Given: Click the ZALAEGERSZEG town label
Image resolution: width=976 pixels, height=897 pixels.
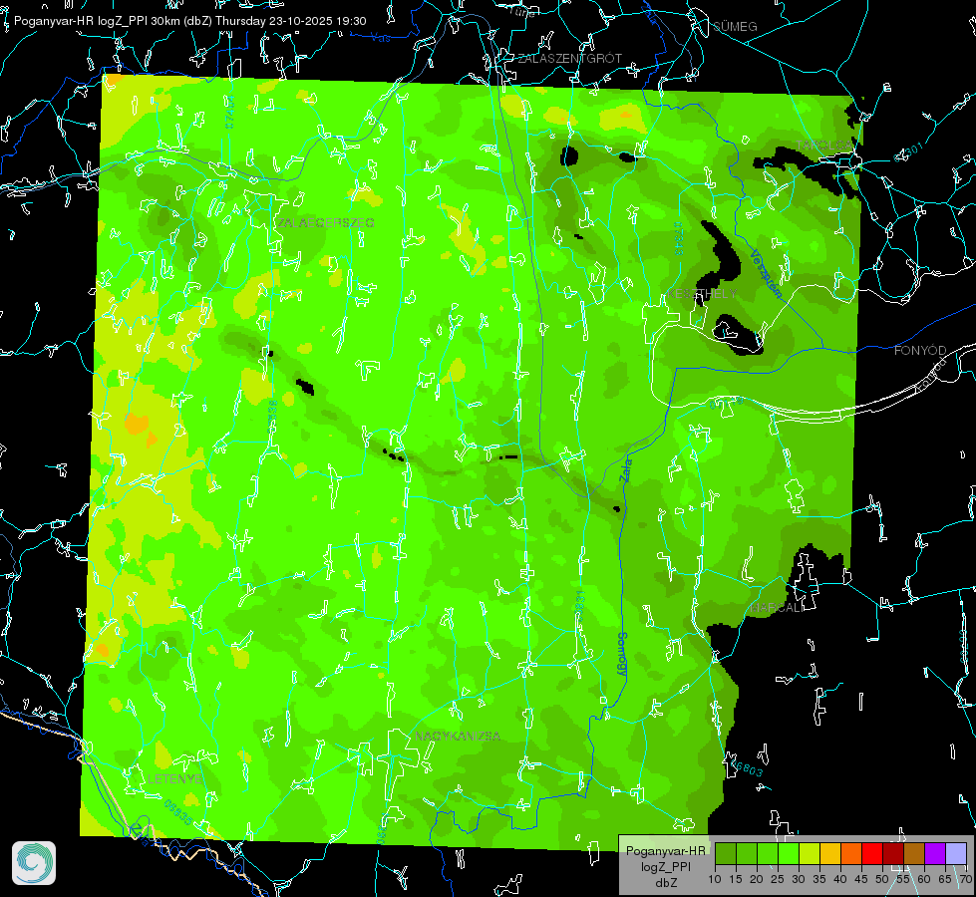Looking at the screenshot, I should [326, 222].
